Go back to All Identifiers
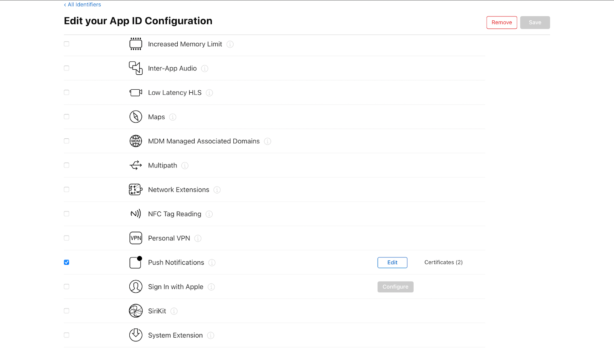614x349 pixels. [x=82, y=4]
